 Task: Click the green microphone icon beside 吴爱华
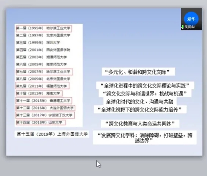pos(183,27)
